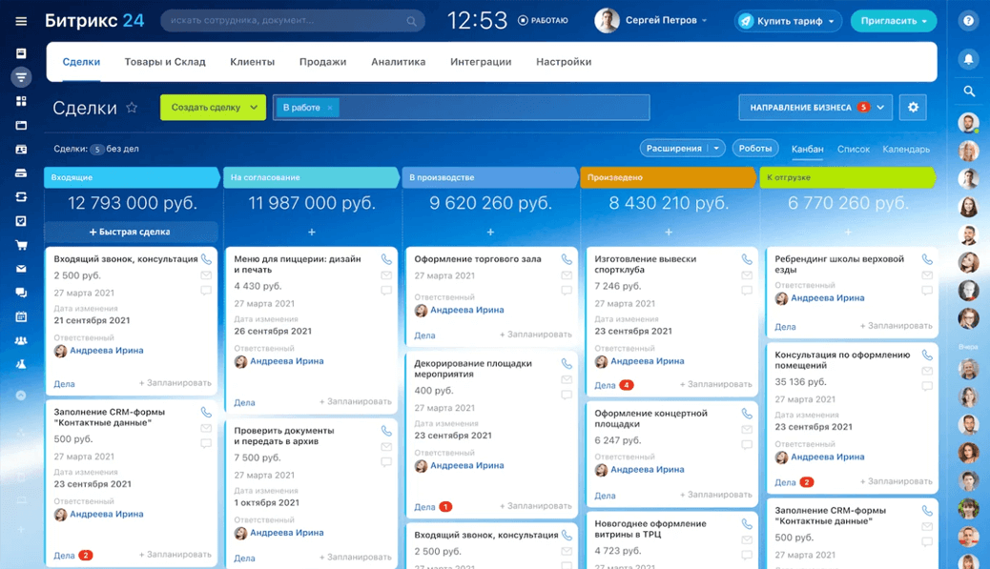Click phone icon on Оформление торгового зала card
The height and width of the screenshot is (569, 990).
567,259
